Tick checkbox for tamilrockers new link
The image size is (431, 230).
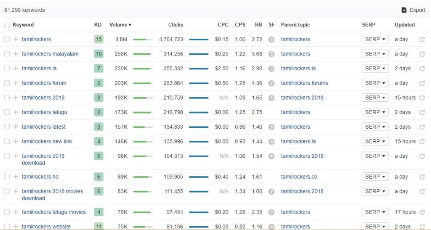[x=7, y=141]
